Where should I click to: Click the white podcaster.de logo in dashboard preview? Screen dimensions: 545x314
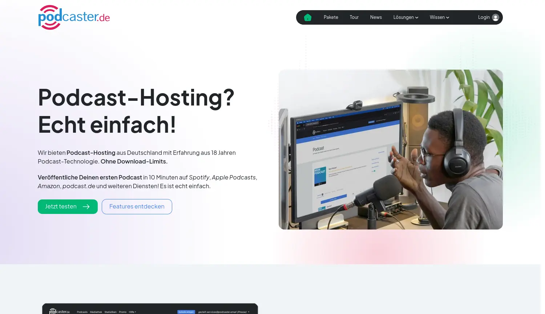(60, 311)
